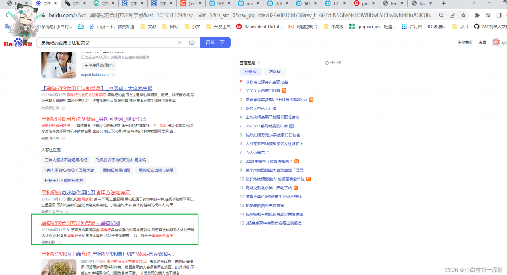Switch to the 济南榜 ranking list
Viewport: 507px width, 275px height.
[274, 71]
